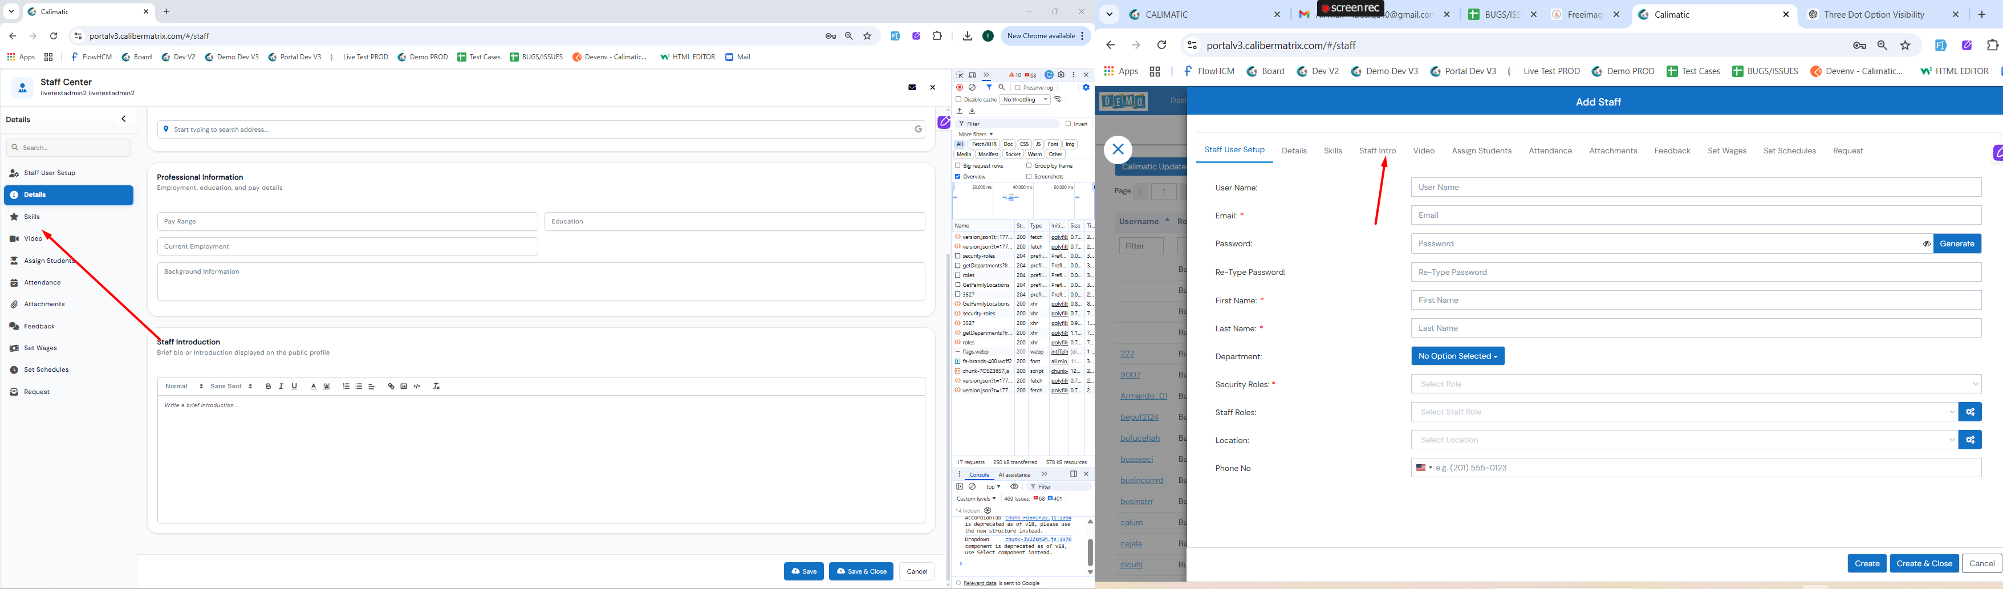Click Cancel in the Staff Center form
Viewport: 2003px width, 589px height.
917,571
